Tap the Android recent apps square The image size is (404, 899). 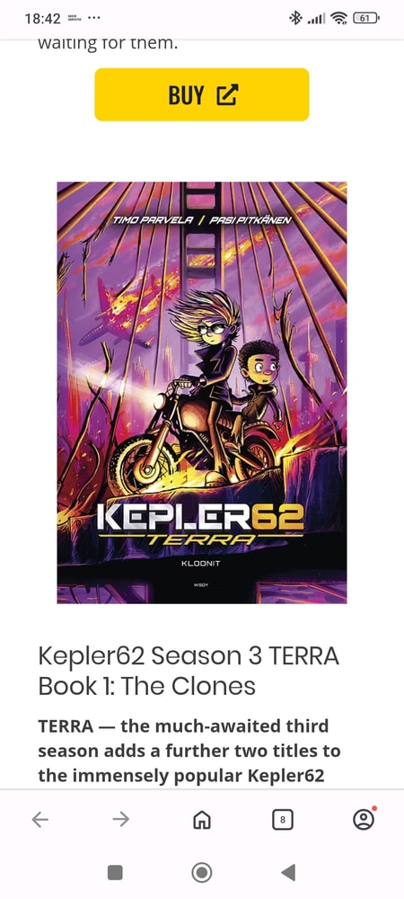click(115, 873)
